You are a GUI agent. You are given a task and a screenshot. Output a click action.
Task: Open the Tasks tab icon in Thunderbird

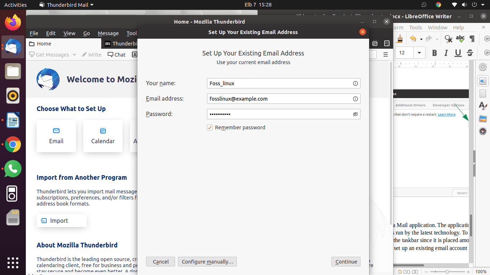(x=387, y=43)
